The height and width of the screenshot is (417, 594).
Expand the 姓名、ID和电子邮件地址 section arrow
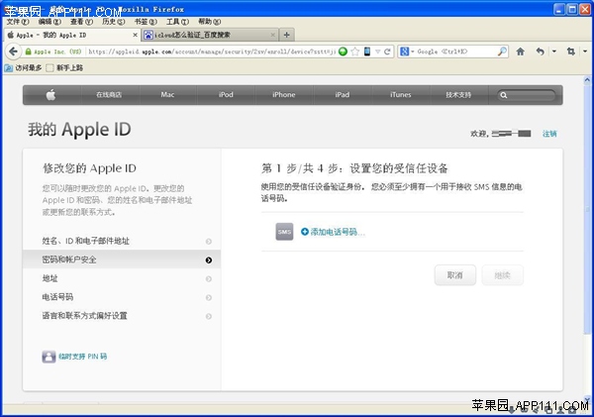tap(208, 242)
